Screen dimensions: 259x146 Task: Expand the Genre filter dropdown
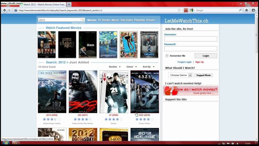(132, 67)
